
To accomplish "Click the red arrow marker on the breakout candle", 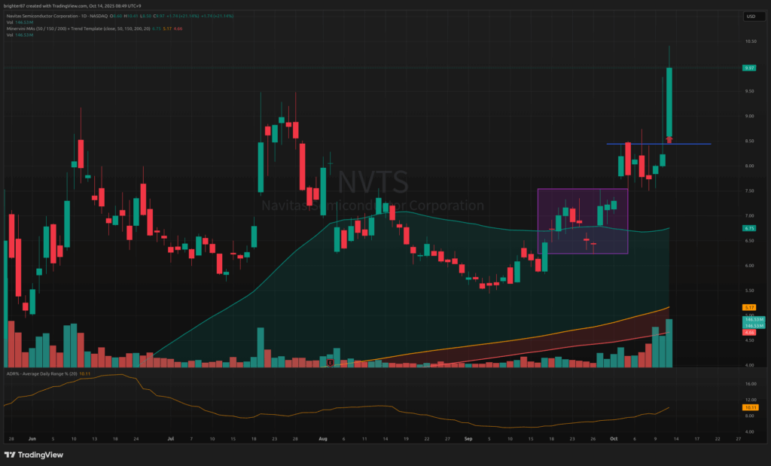I will (x=669, y=139).
